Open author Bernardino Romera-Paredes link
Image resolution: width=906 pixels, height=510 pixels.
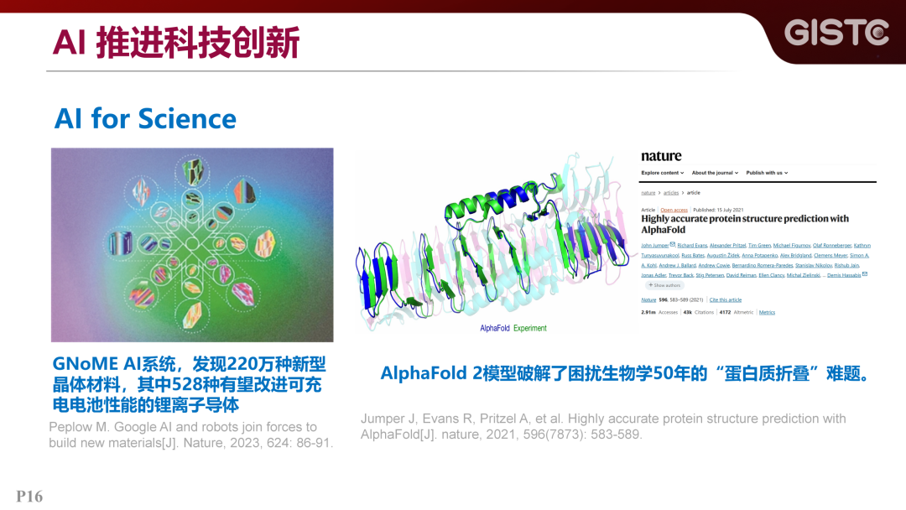point(763,266)
